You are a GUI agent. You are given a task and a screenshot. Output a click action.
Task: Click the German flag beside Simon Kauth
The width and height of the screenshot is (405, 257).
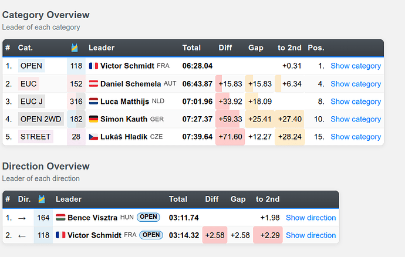pyautogui.click(x=93, y=119)
